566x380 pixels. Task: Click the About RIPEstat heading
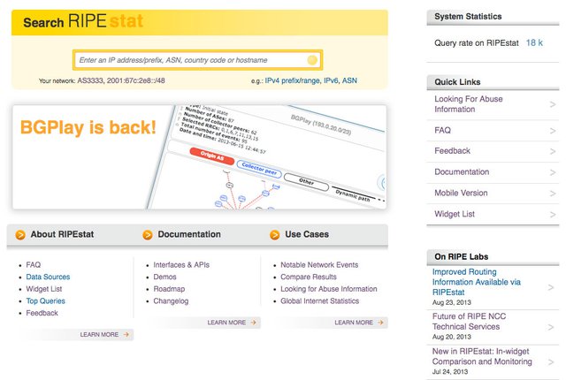[x=62, y=234]
